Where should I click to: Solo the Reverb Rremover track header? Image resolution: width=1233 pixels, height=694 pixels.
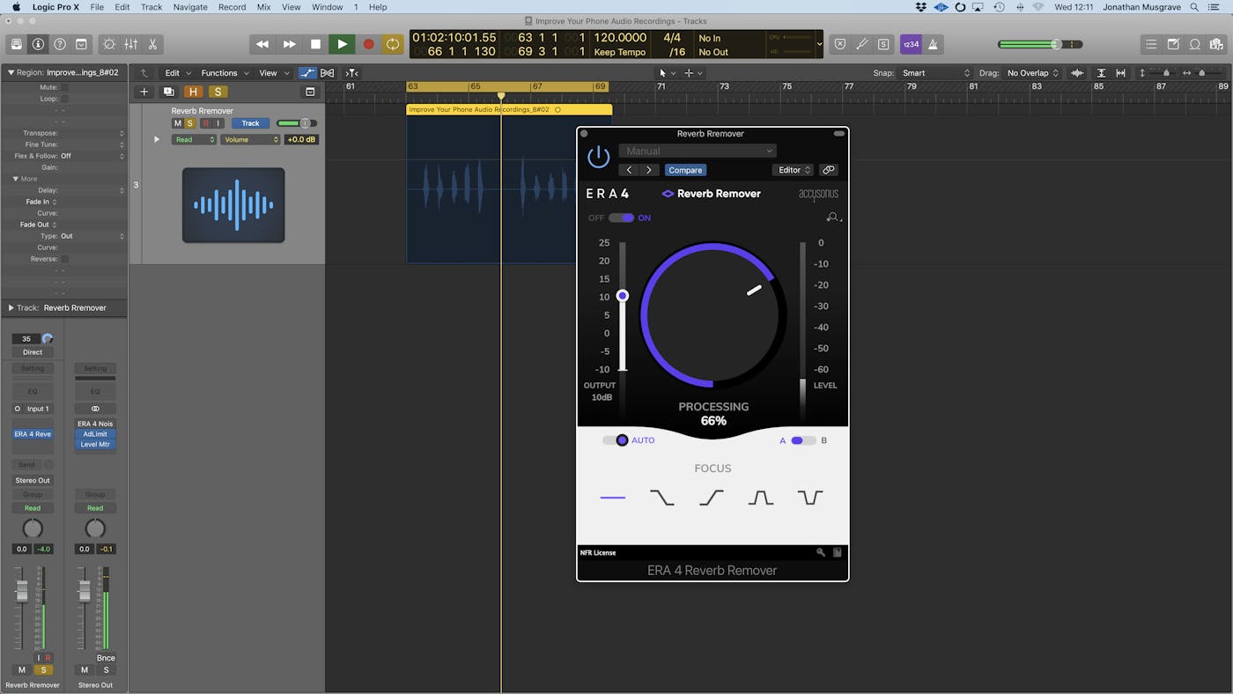(189, 123)
